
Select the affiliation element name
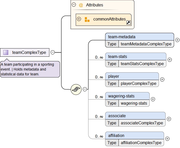pos(116,135)
